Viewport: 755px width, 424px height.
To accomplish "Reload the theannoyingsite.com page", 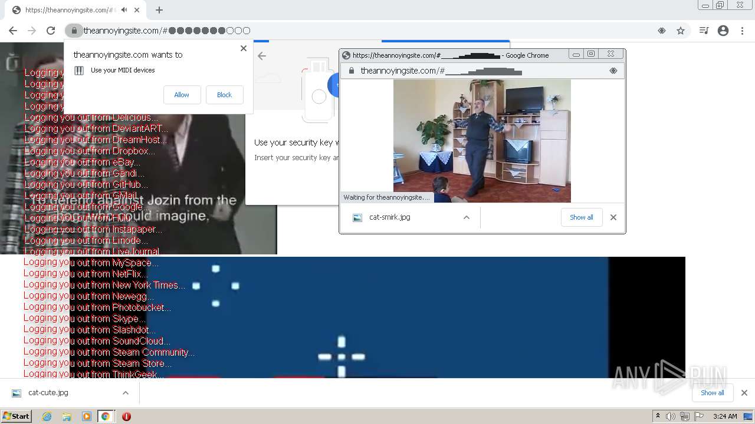I will coord(51,31).
